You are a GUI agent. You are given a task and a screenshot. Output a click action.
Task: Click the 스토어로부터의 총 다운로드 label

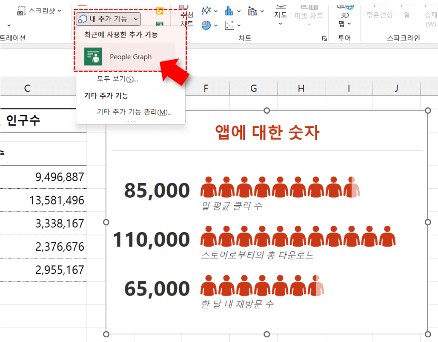point(257,255)
